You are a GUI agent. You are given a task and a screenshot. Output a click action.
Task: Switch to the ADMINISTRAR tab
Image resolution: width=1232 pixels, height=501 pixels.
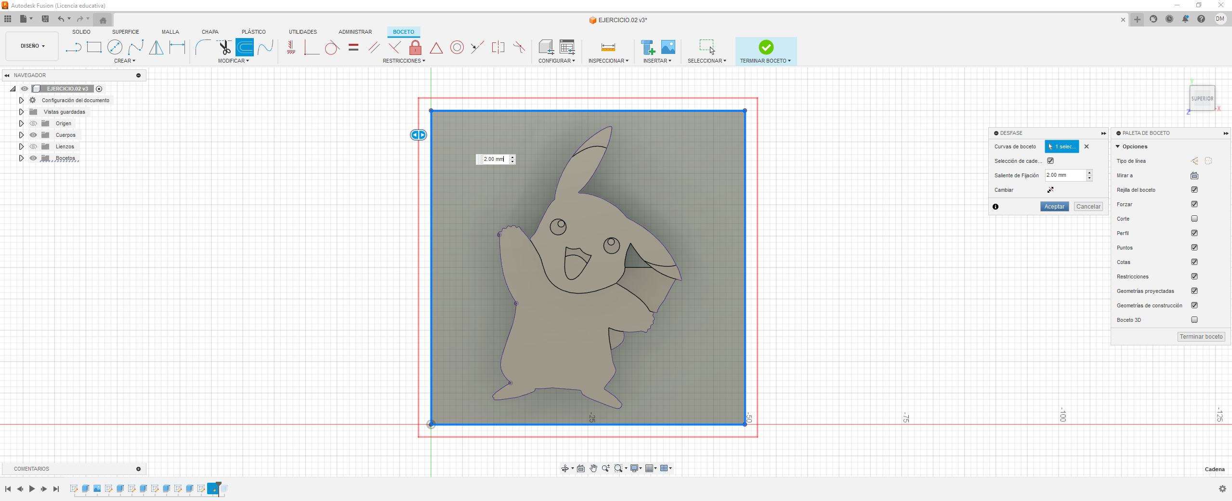coord(355,32)
